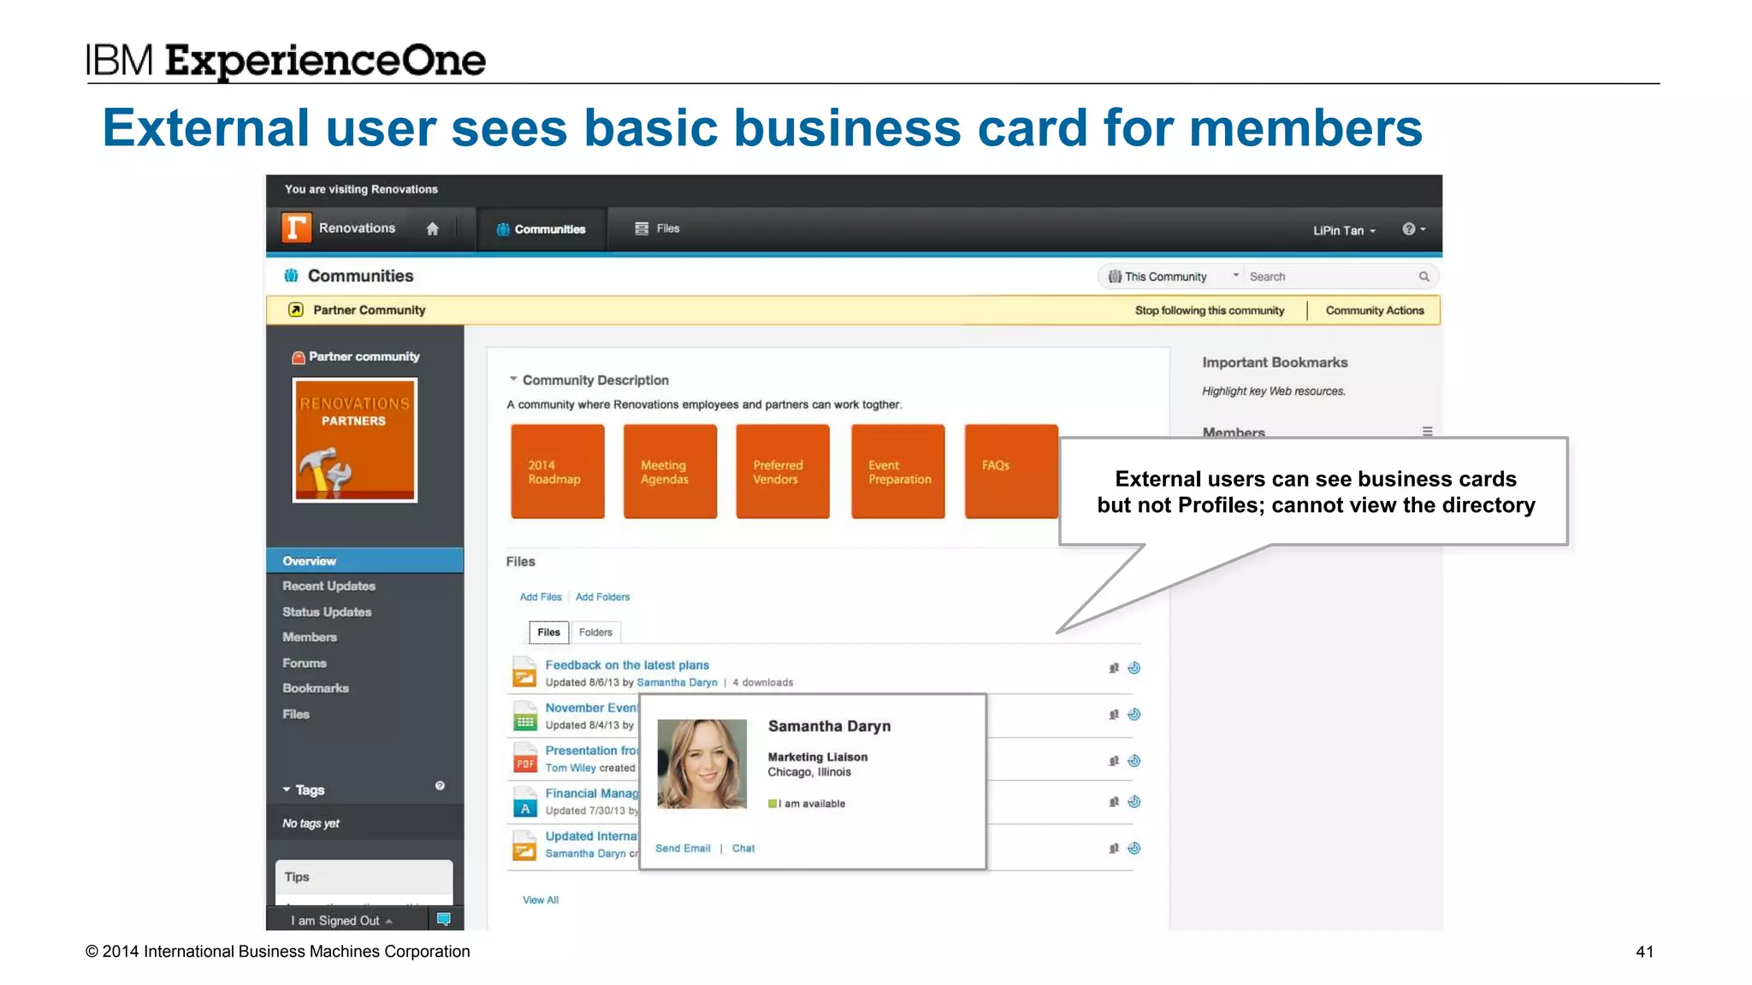Click share icon in November Event row

pos(1114,714)
